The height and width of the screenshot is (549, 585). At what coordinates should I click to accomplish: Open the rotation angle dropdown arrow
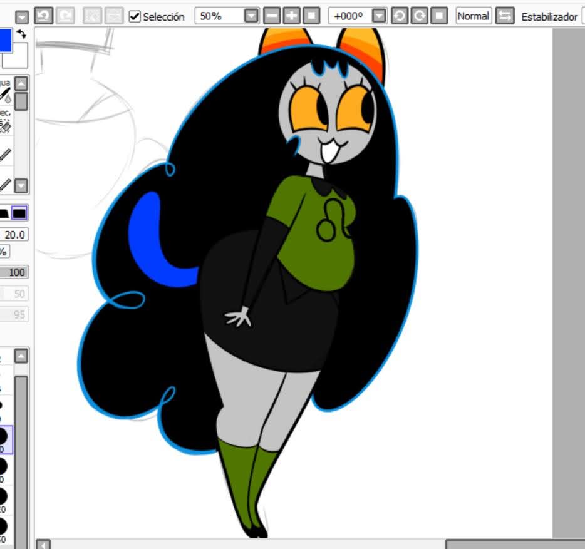click(380, 16)
